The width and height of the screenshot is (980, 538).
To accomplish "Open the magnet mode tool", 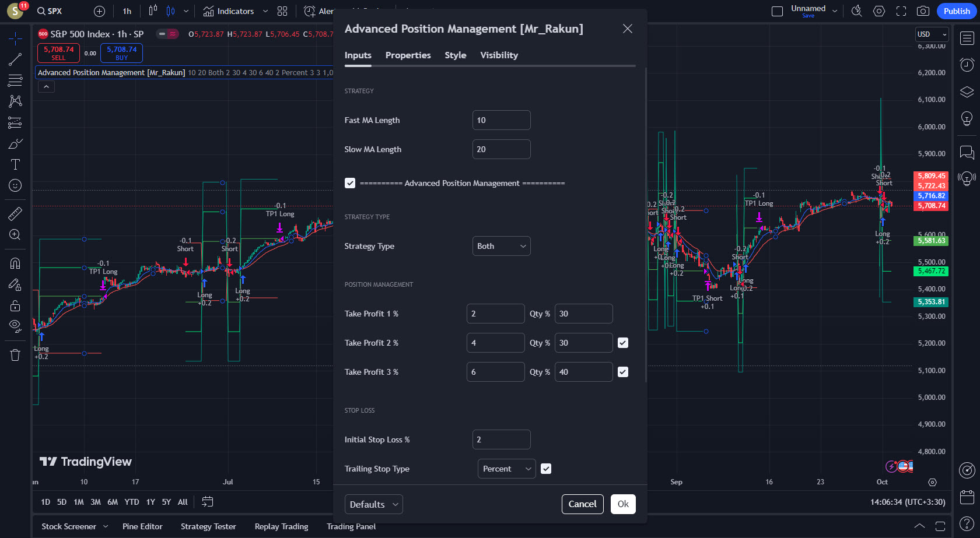I will coord(15,263).
